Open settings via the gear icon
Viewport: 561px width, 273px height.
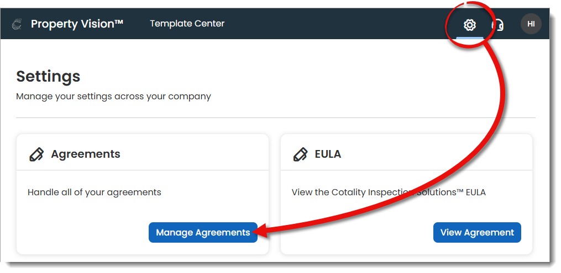(469, 25)
